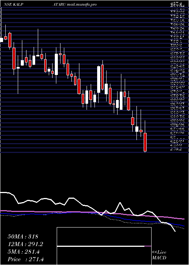Click the '399.9' price axis label
Image resolution: width=189 pixels, height=265 pixels.
[177, 48]
